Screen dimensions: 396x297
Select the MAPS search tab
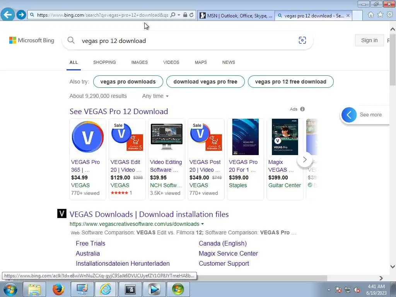click(x=201, y=62)
